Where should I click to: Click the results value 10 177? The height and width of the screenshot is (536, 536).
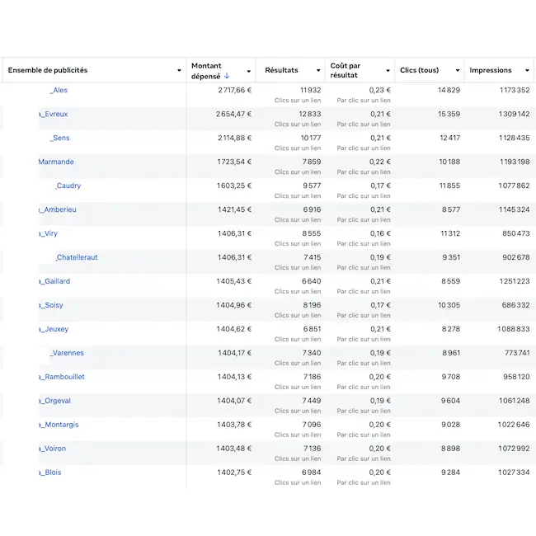pos(311,138)
